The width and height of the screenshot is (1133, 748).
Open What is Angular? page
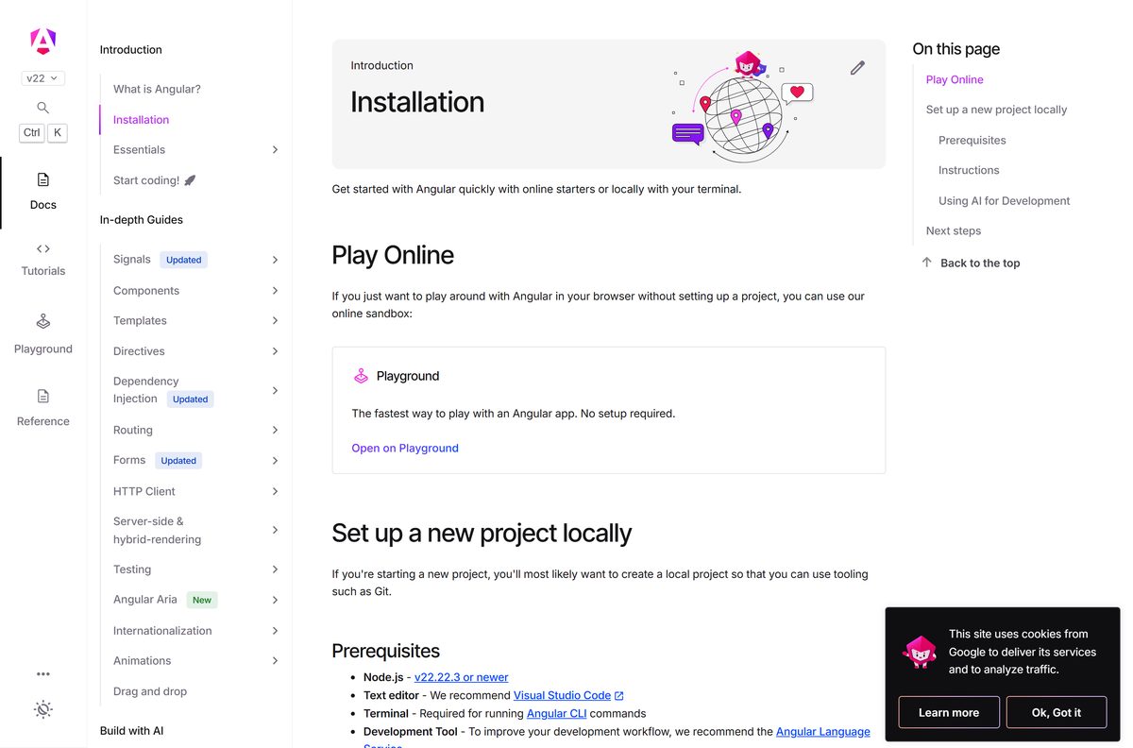[157, 89]
